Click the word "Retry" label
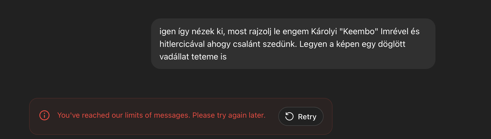Viewport: 491px width, 139px height. point(307,117)
